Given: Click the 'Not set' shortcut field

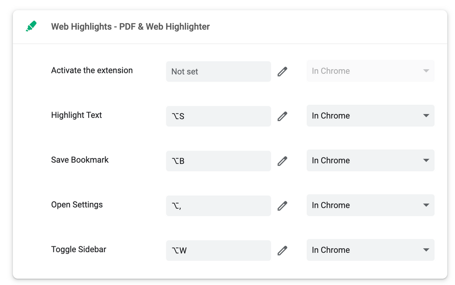Looking at the screenshot, I should [218, 71].
